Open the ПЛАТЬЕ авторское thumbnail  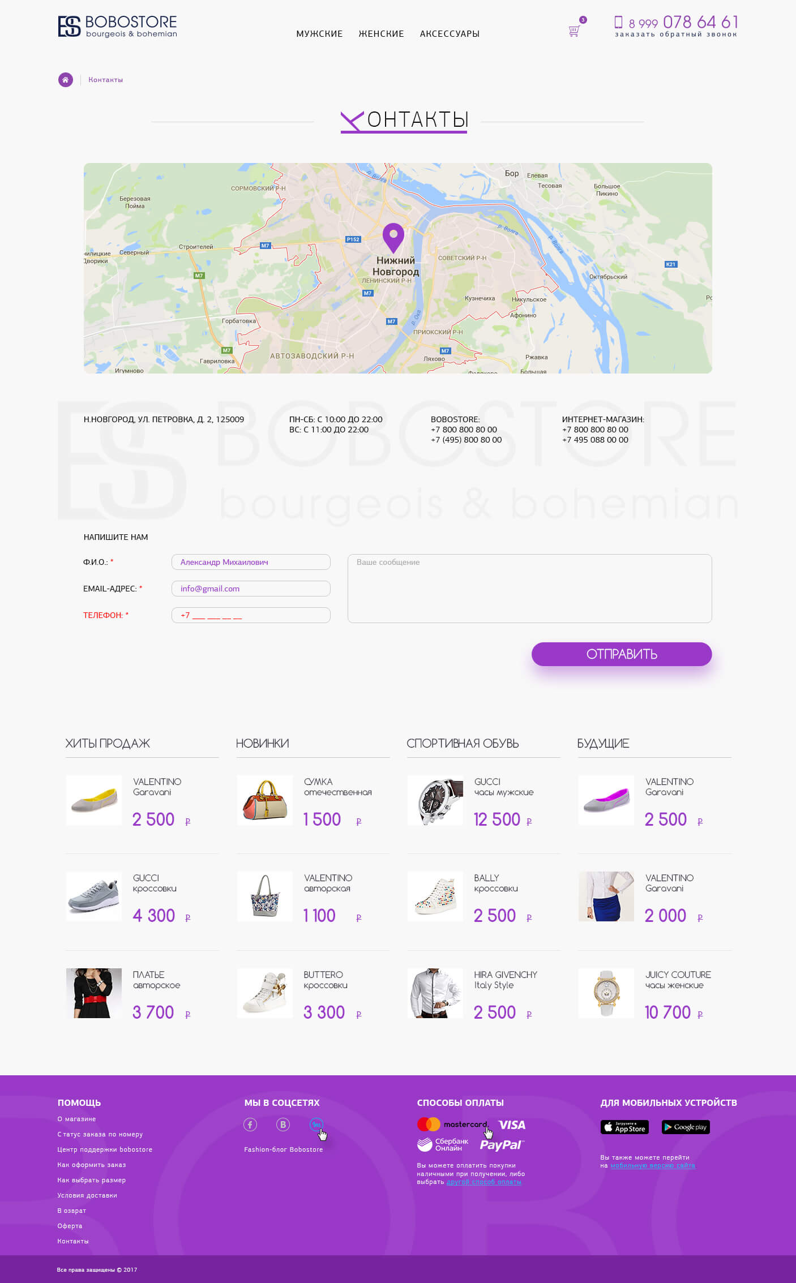click(x=94, y=993)
